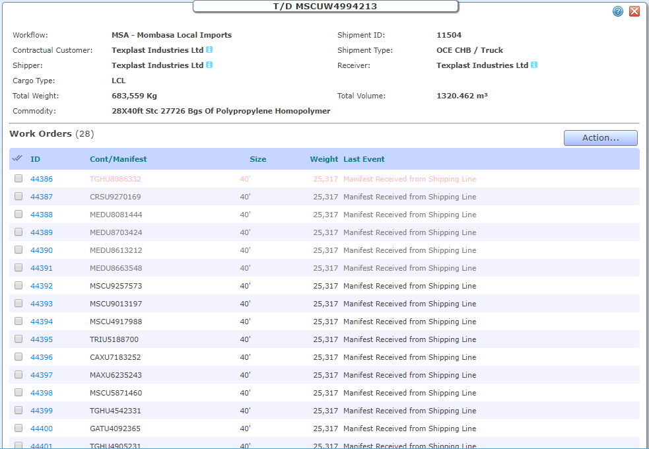This screenshot has height=449, width=649.
Task: Click the select-all checkmark in table header
Action: [x=17, y=158]
